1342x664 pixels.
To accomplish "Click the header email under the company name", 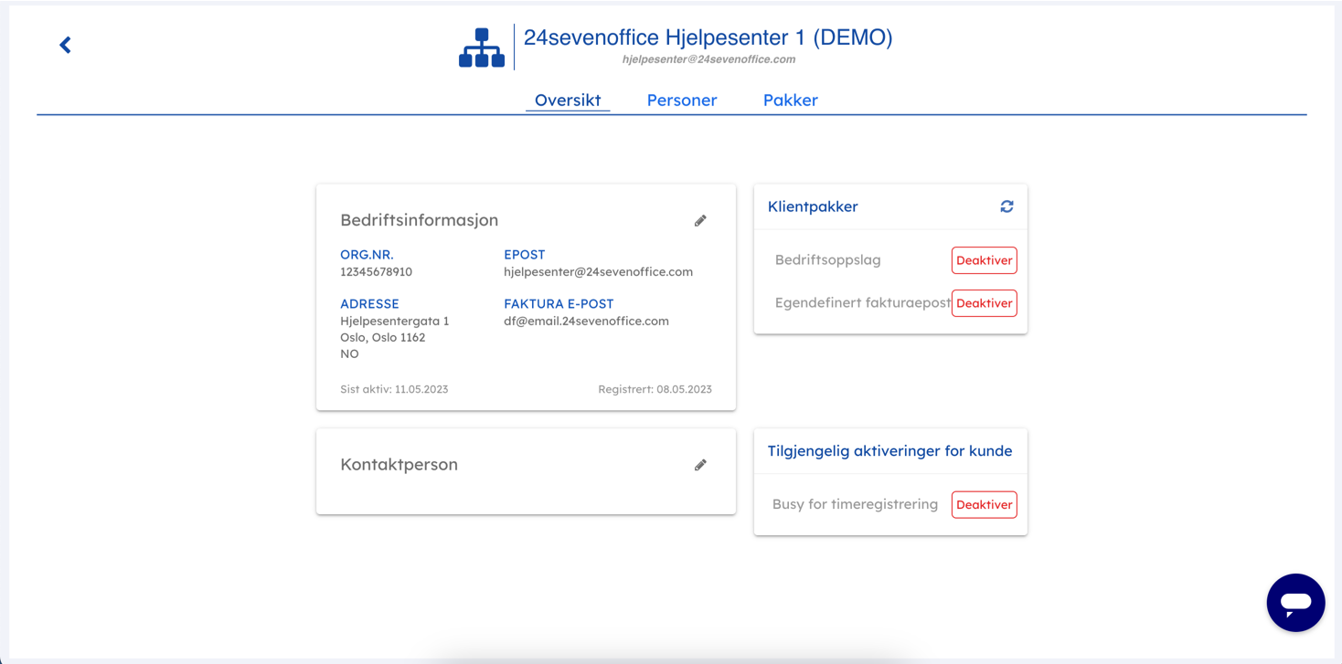I will click(708, 59).
